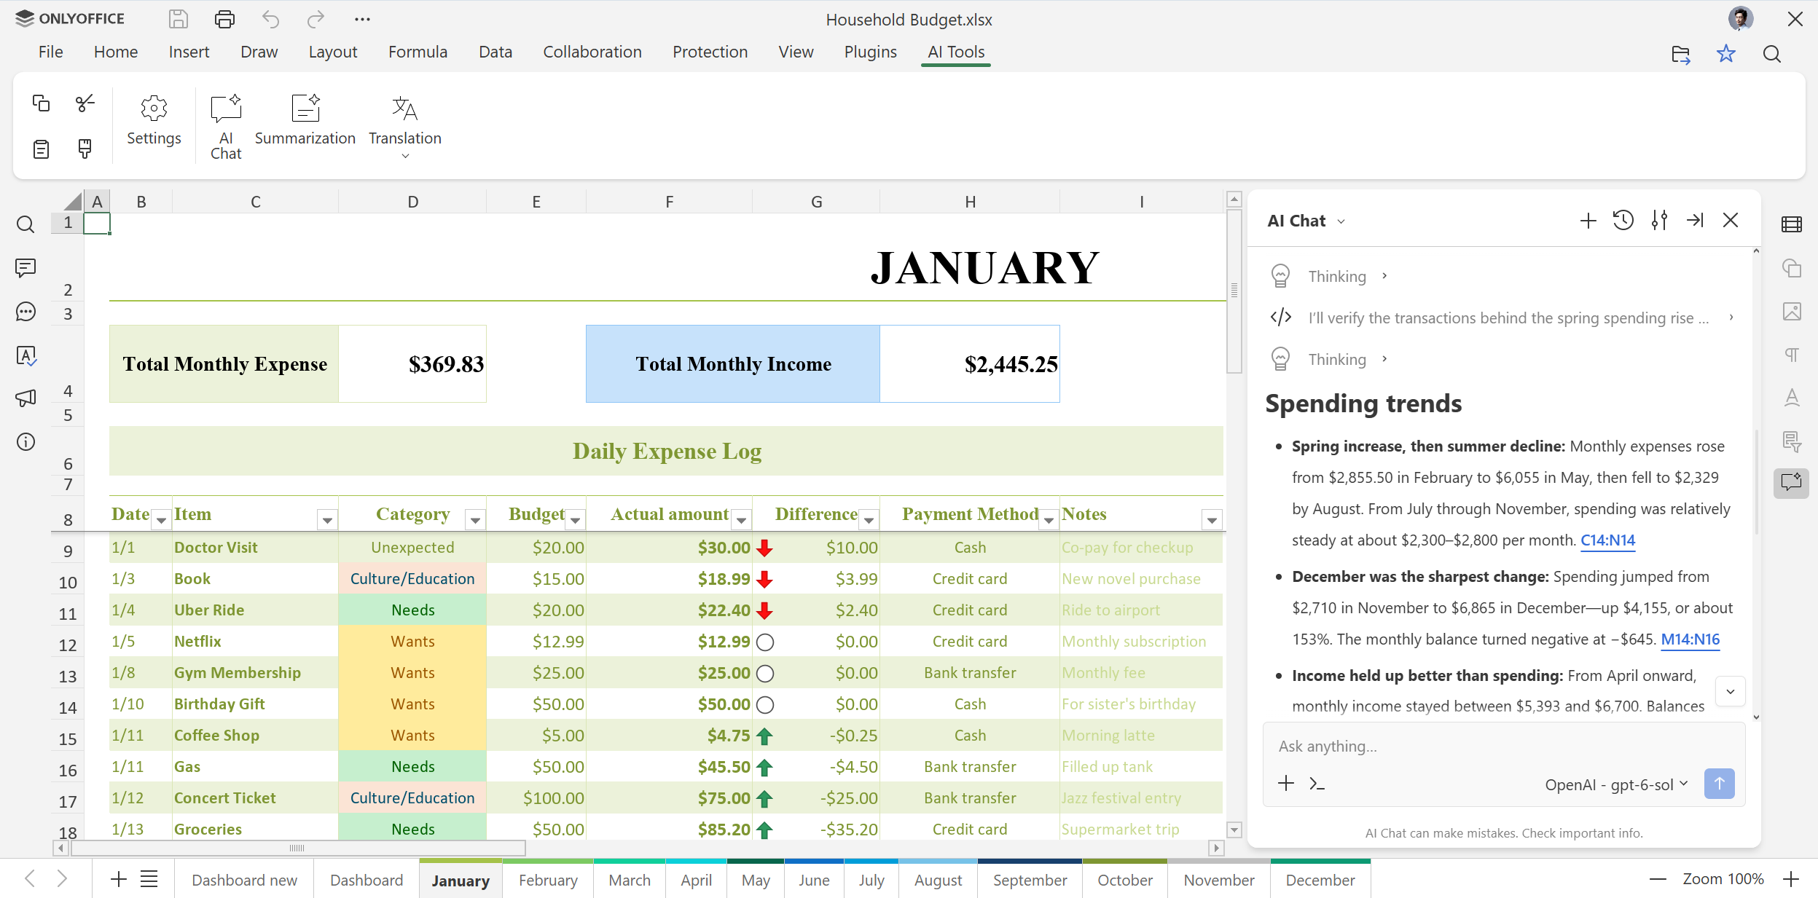This screenshot has width=1818, height=898.
Task: Select the Total Monthly Expense value $369.83
Action: click(412, 364)
